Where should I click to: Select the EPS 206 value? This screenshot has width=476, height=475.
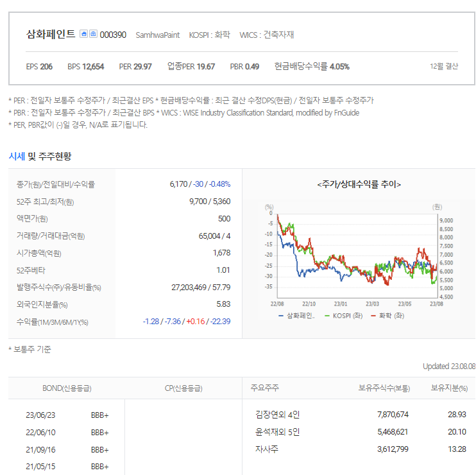tap(39, 67)
